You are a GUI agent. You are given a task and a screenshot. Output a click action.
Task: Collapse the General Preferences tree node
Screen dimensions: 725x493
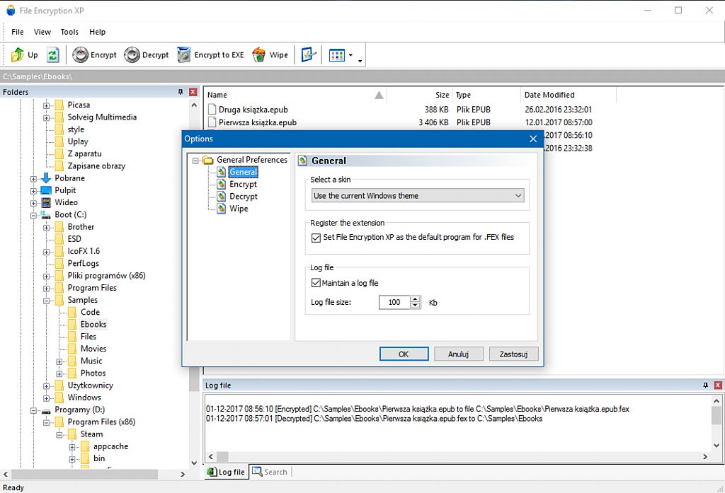195,161
